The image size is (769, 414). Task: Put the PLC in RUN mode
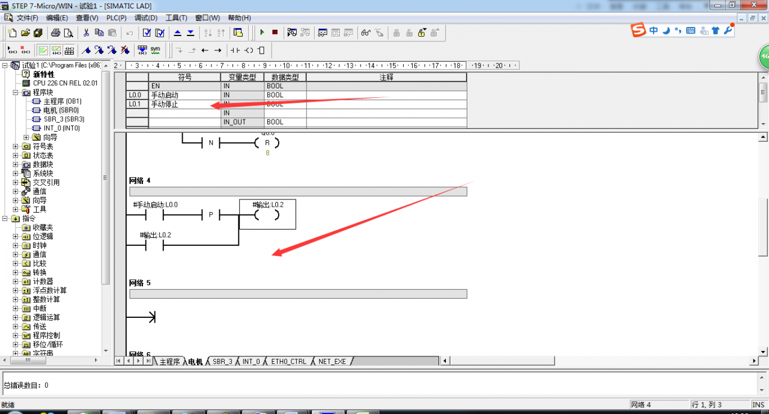[x=262, y=32]
